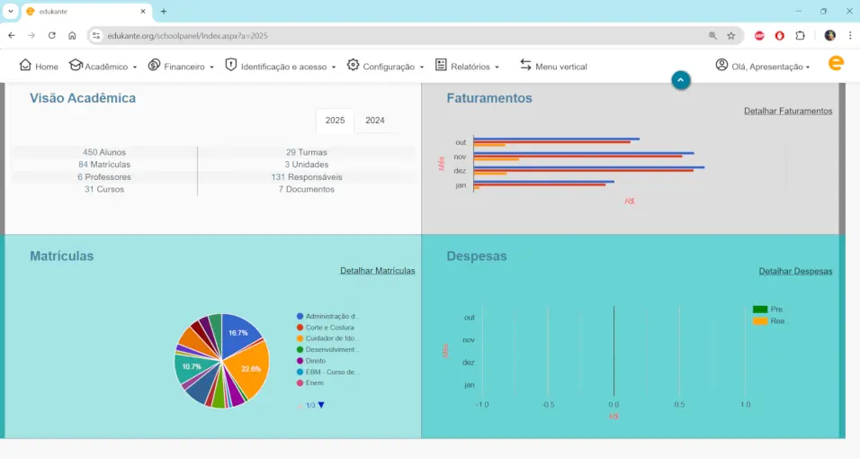This screenshot has height=459, width=860.
Task: Reload the page with browser refresh icon
Action: pos(51,36)
